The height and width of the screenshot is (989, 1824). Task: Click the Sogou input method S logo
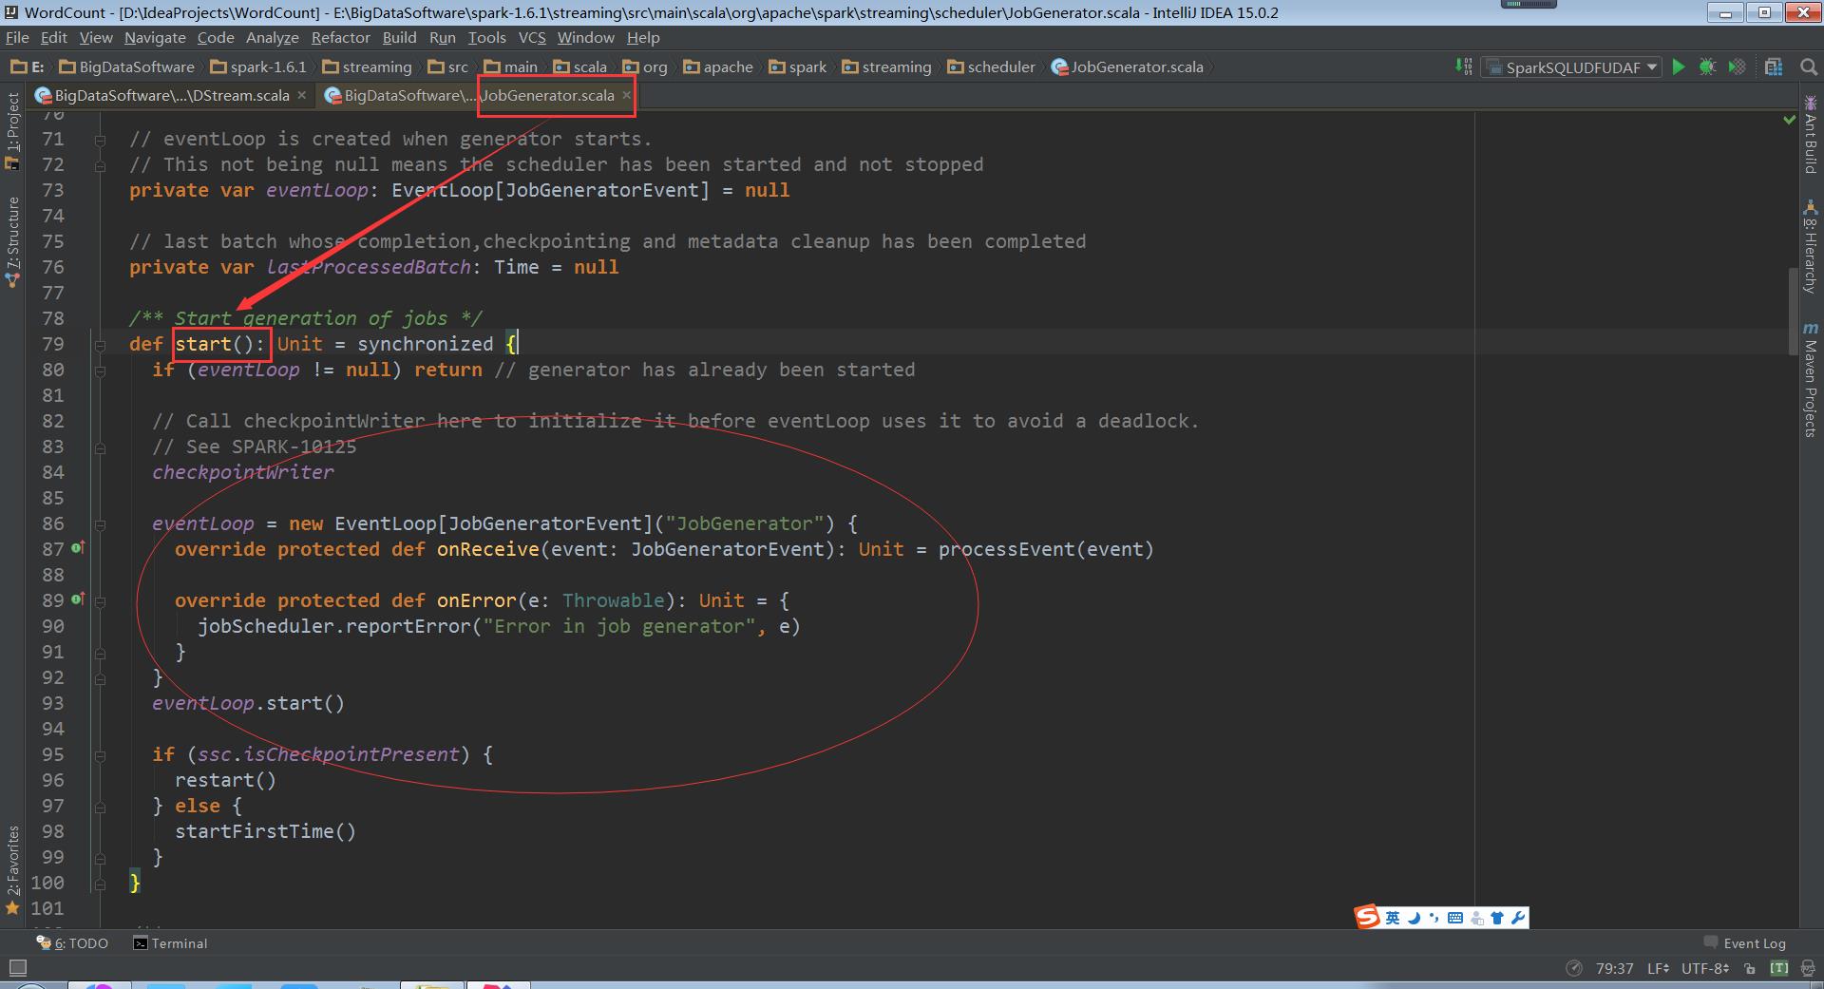(x=1368, y=917)
